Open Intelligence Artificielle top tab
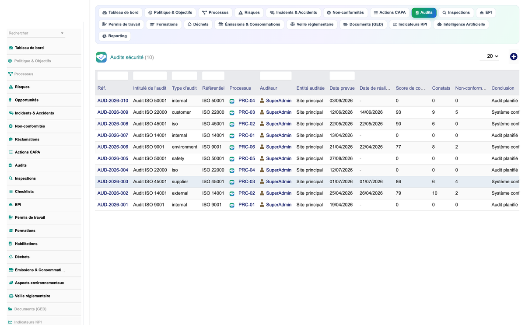Viewport: 525px width, 325px height. coord(461,24)
